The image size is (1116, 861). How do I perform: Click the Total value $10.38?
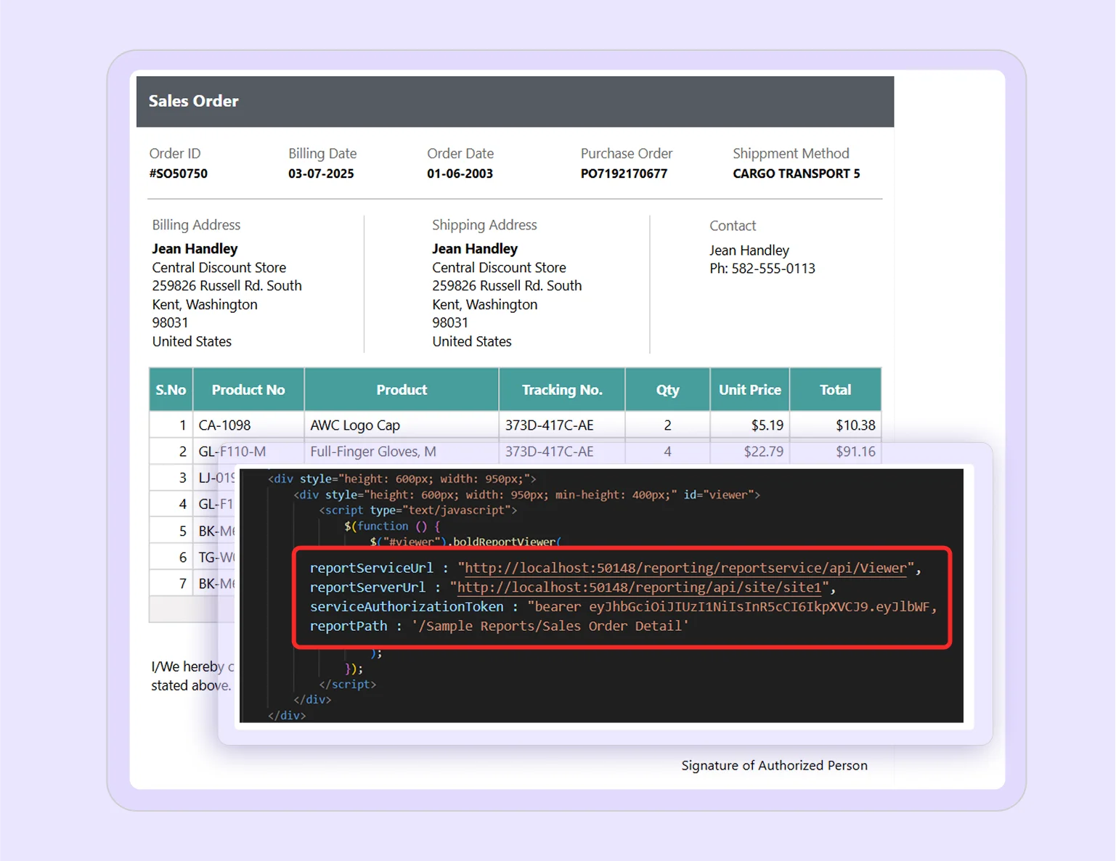click(855, 425)
